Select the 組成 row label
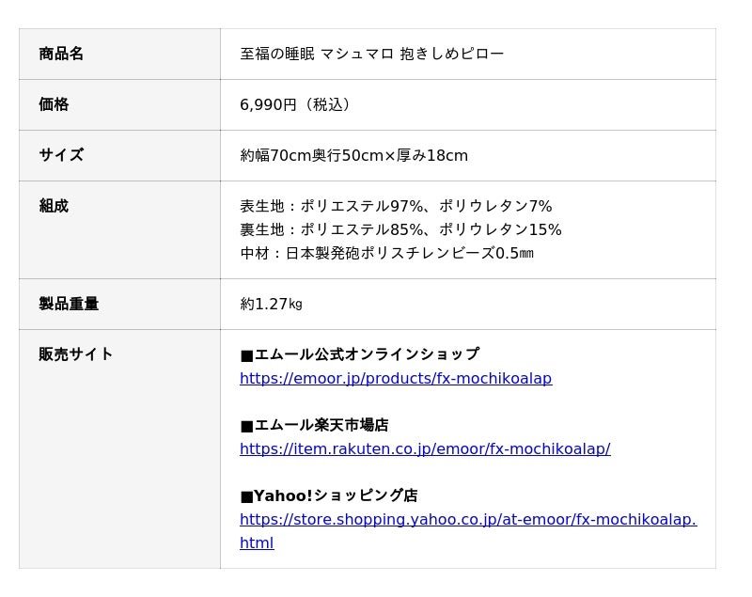Viewport: 752px width, 597px height. (x=54, y=206)
